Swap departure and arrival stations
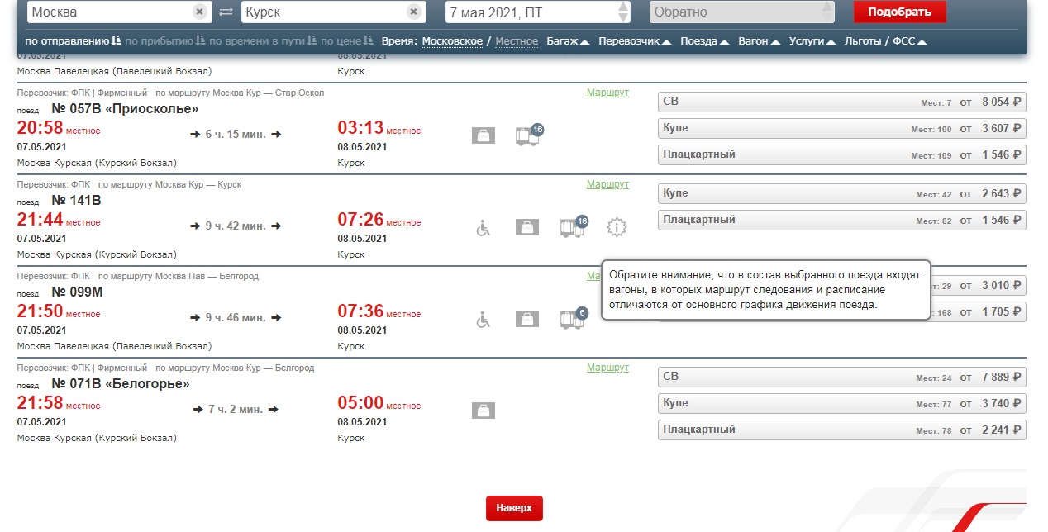 point(226,12)
